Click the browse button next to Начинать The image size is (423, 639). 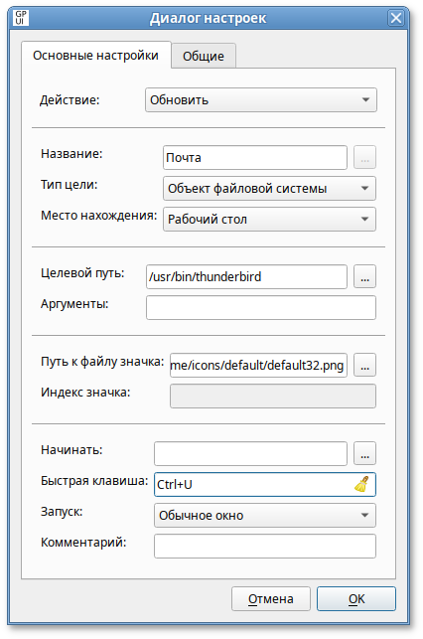click(x=364, y=453)
